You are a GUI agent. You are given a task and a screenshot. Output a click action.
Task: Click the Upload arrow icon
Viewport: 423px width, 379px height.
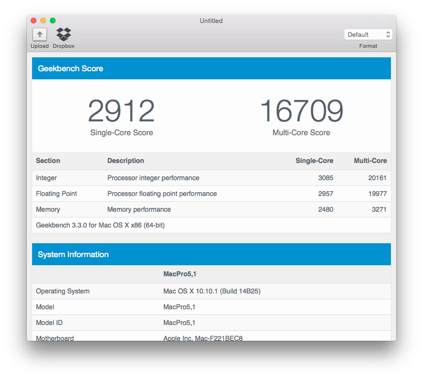(40, 34)
